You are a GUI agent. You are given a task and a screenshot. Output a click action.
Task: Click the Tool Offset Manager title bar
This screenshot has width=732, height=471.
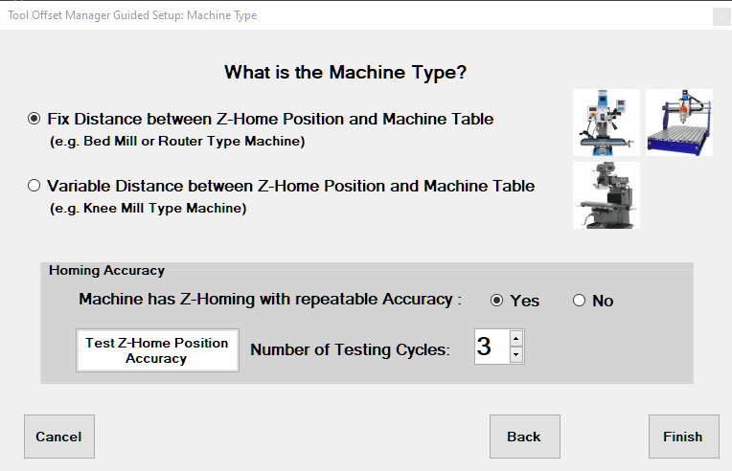click(355, 15)
